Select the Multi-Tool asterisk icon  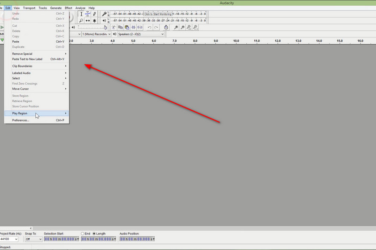(x=94, y=21)
